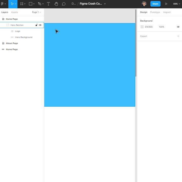The height and width of the screenshot is (182, 182).
Task: Hide the Hero Section layer
Action: [x=40, y=25]
